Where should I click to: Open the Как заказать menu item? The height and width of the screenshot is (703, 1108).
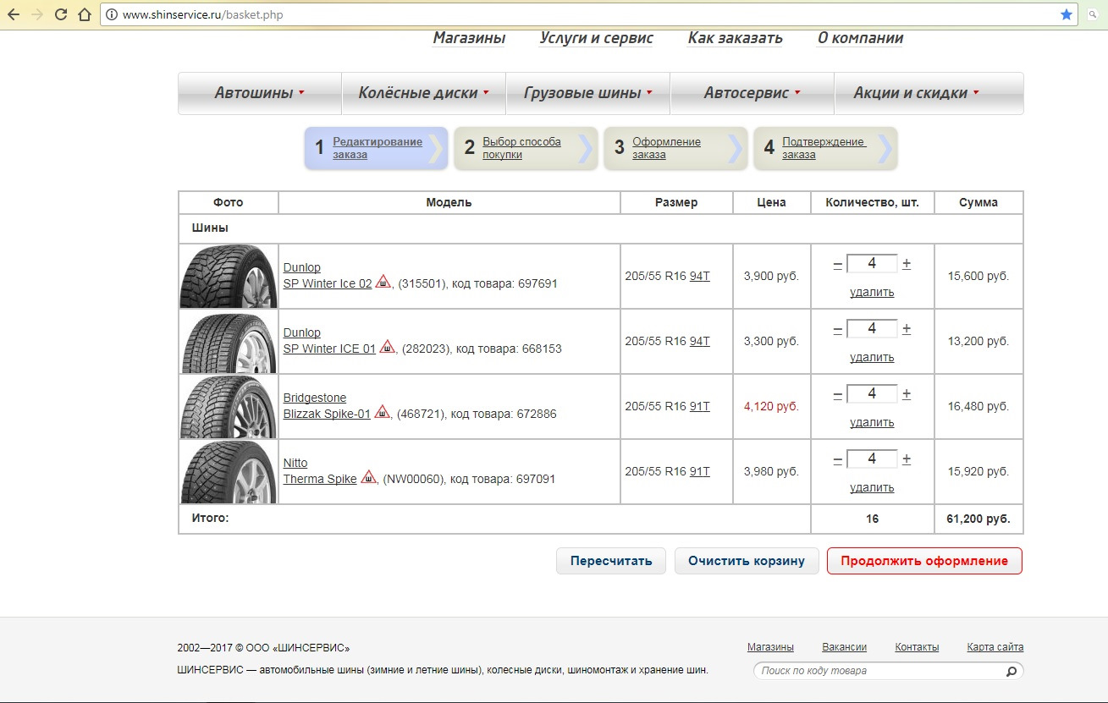point(736,38)
